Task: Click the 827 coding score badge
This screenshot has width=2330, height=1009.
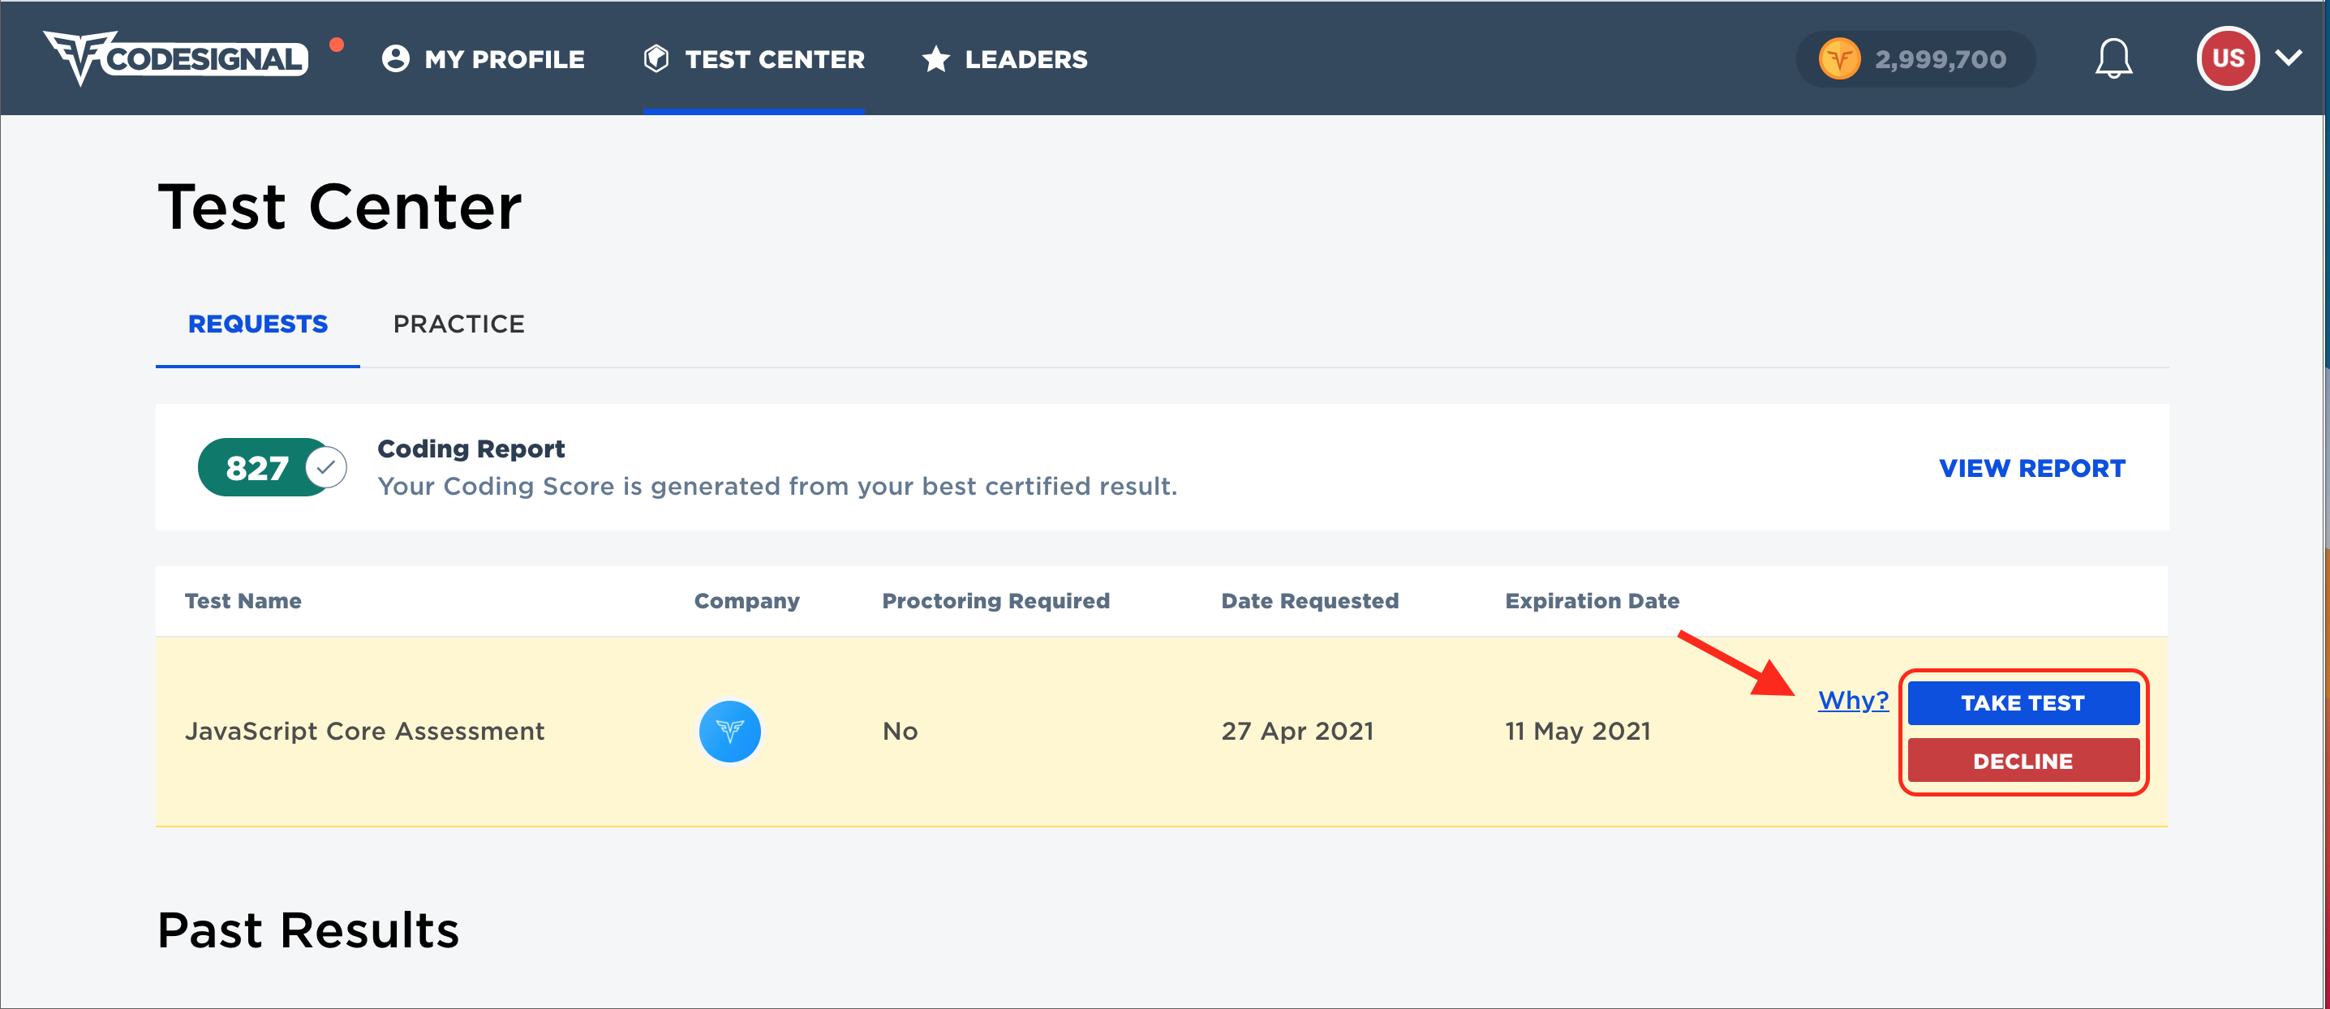Action: pyautogui.click(x=264, y=467)
